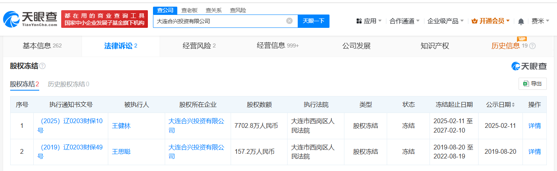Switch to the 历史股权冻结 sub-tab
The width and height of the screenshot is (557, 171).
[68, 84]
